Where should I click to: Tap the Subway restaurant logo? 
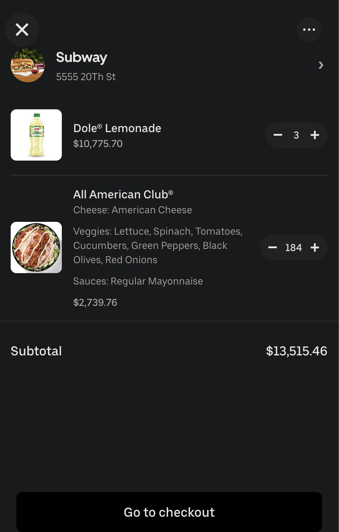pos(28,65)
